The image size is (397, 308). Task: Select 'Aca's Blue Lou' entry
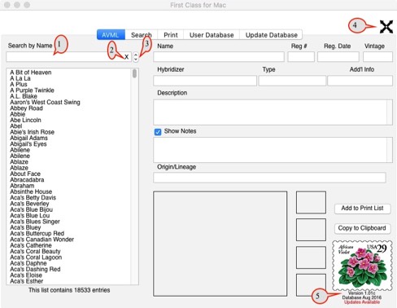coord(30,216)
